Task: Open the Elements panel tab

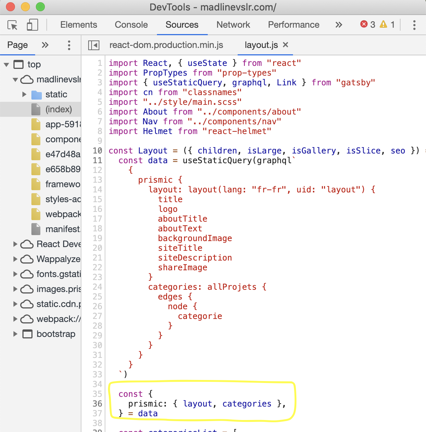Action: (78, 25)
